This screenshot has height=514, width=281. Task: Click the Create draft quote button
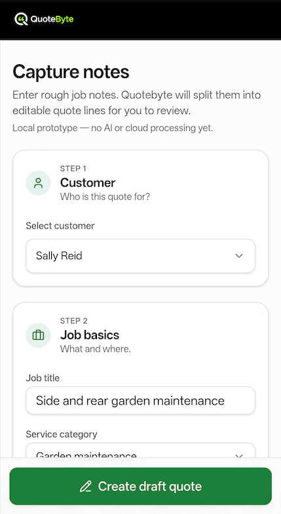140,486
